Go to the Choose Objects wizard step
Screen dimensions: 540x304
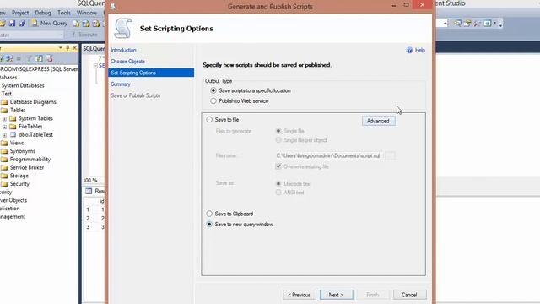pyautogui.click(x=127, y=62)
